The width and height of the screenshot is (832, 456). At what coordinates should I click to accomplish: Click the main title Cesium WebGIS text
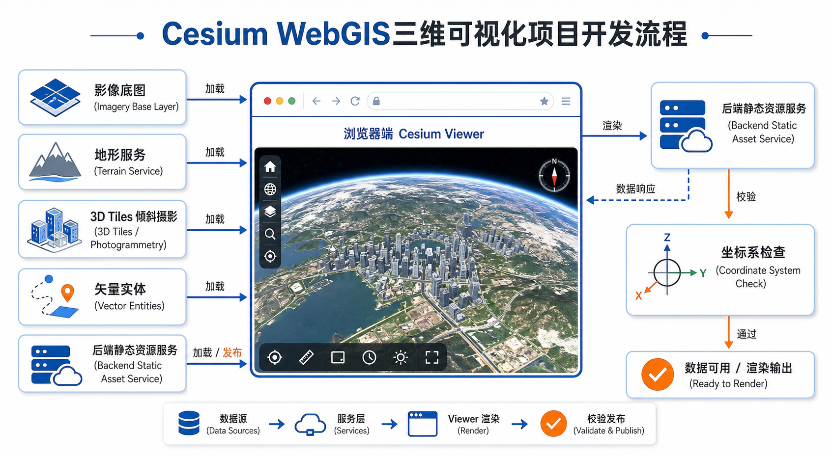coord(276,34)
